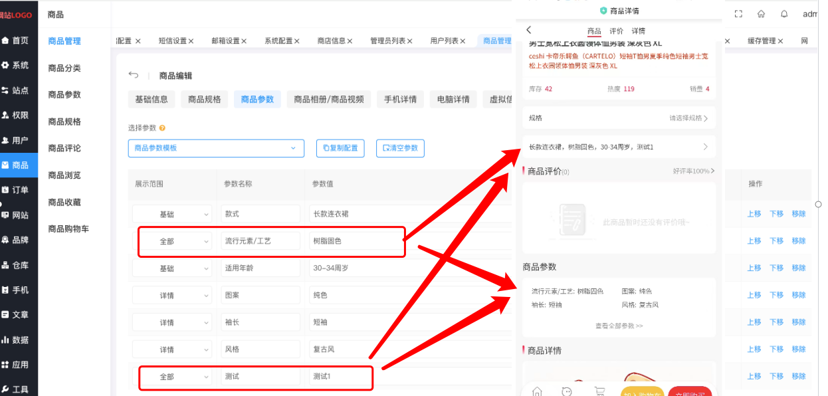Image resolution: width=828 pixels, height=396 pixels.
Task: Click the fullscreen icon in the top bar
Action: pos(738,14)
